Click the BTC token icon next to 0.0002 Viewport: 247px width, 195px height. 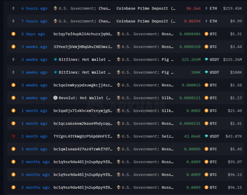click(206, 111)
